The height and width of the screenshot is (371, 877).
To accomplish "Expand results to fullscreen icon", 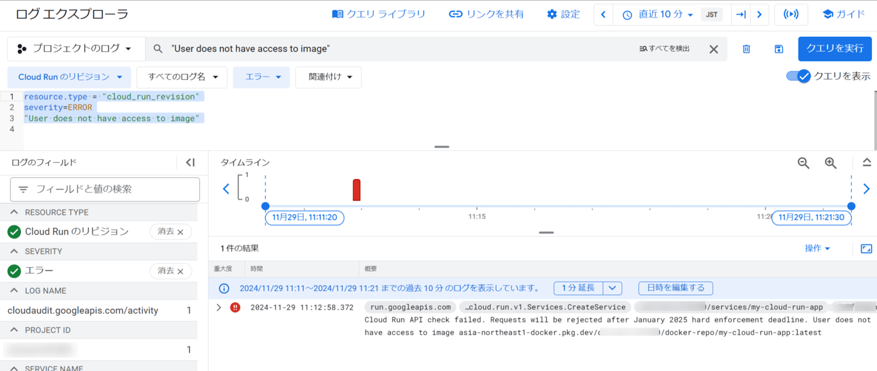I will (866, 249).
